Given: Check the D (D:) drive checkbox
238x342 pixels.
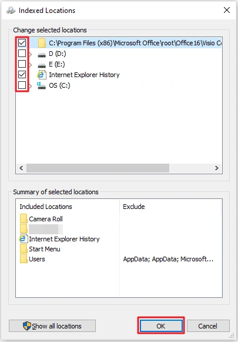Looking at the screenshot, I should [x=22, y=54].
